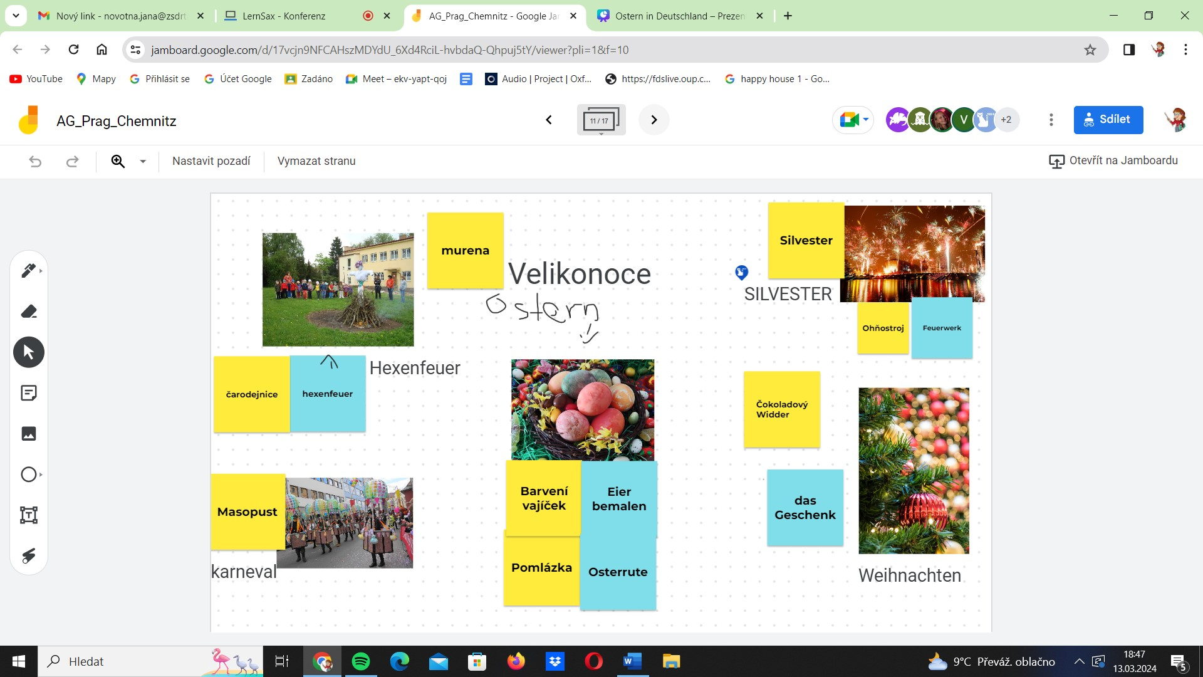This screenshot has width=1203, height=677.
Task: Reload the page
Action: tap(73, 50)
